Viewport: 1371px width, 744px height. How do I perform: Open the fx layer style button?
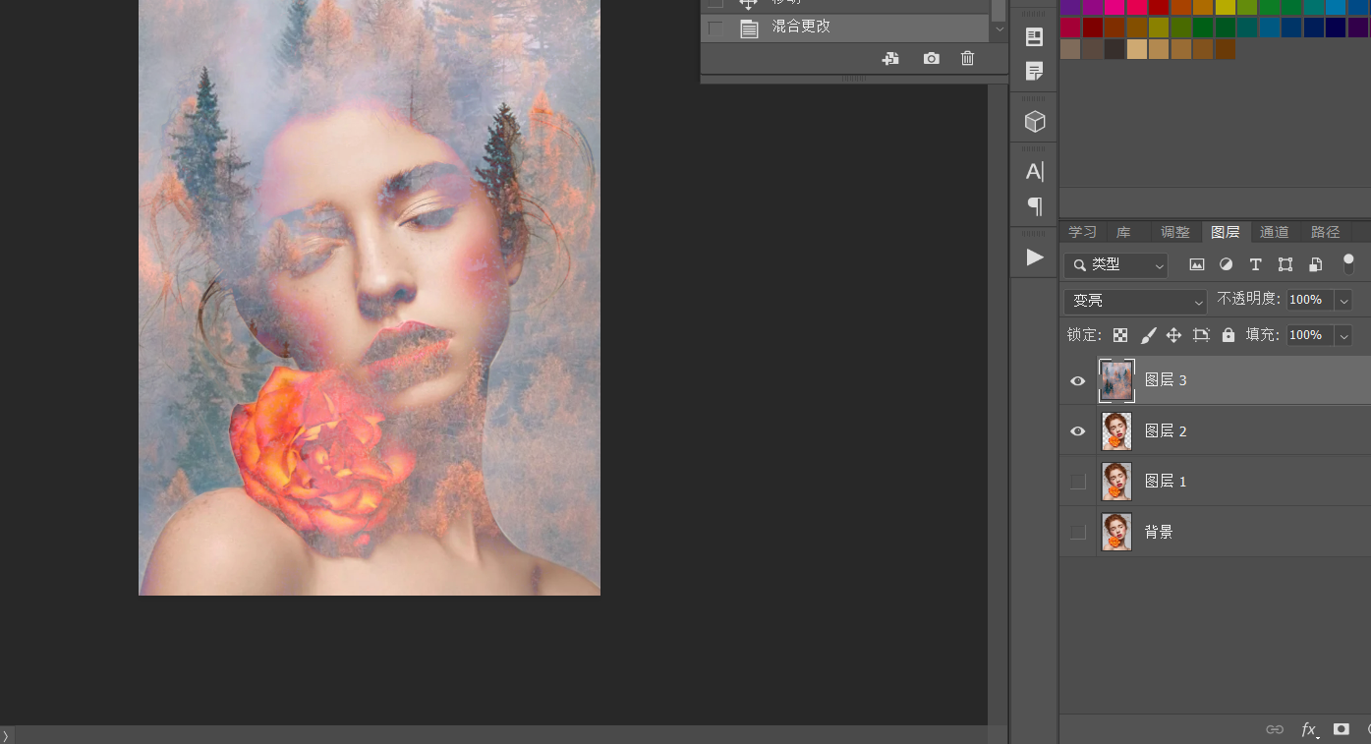point(1308,729)
